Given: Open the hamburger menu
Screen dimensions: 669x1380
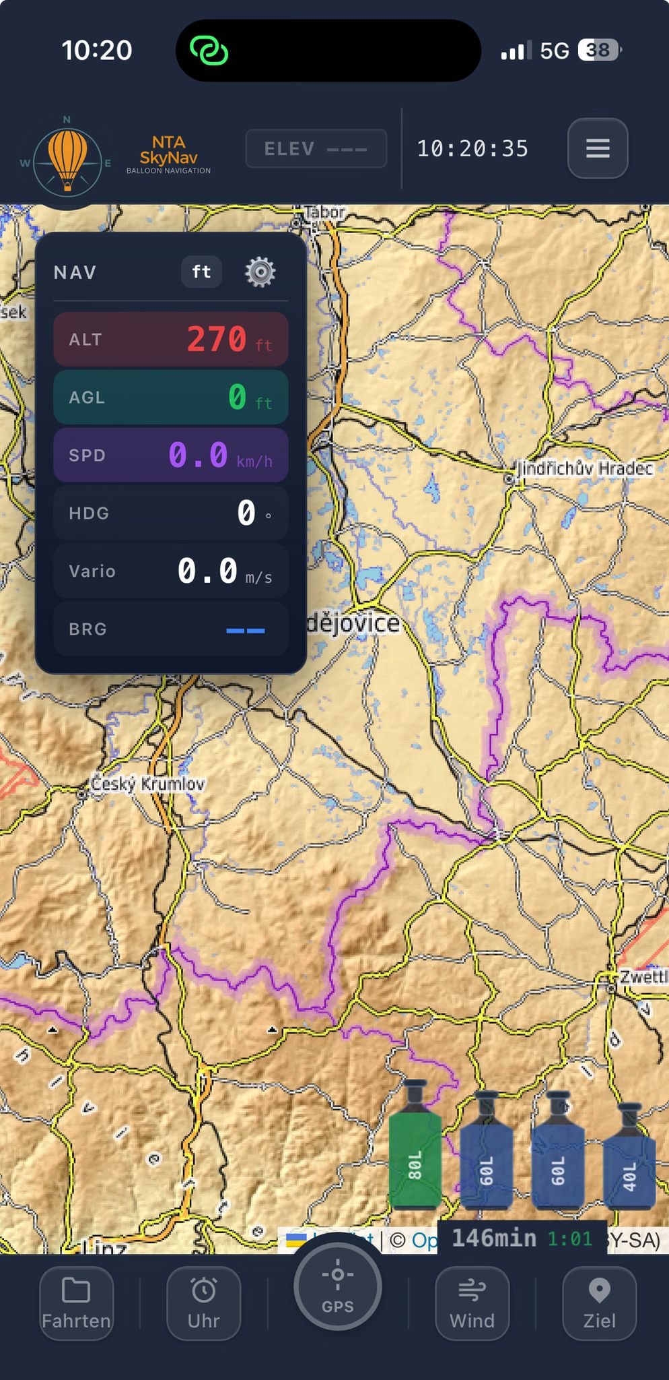Looking at the screenshot, I should (598, 148).
